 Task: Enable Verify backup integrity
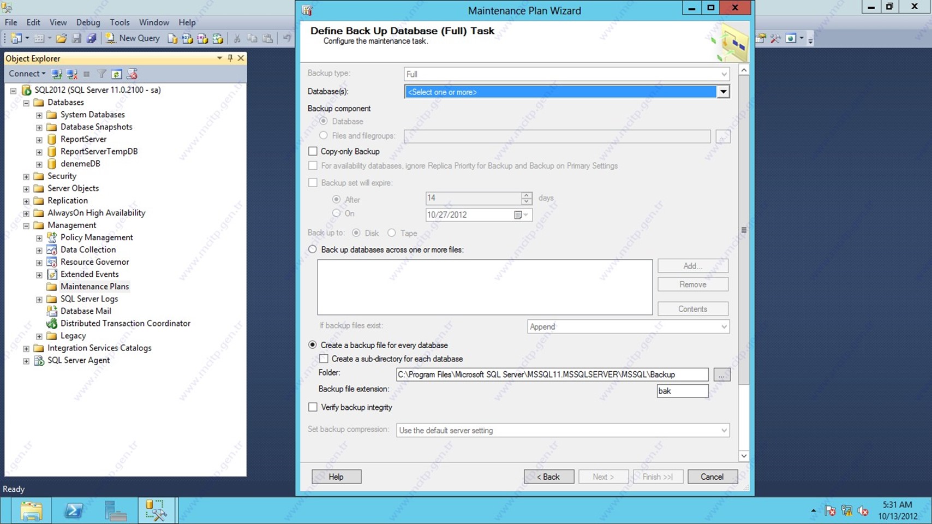[313, 407]
